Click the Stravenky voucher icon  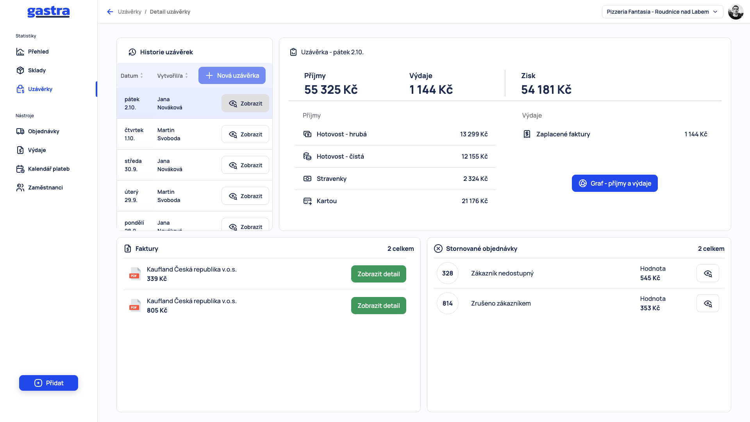[307, 179]
